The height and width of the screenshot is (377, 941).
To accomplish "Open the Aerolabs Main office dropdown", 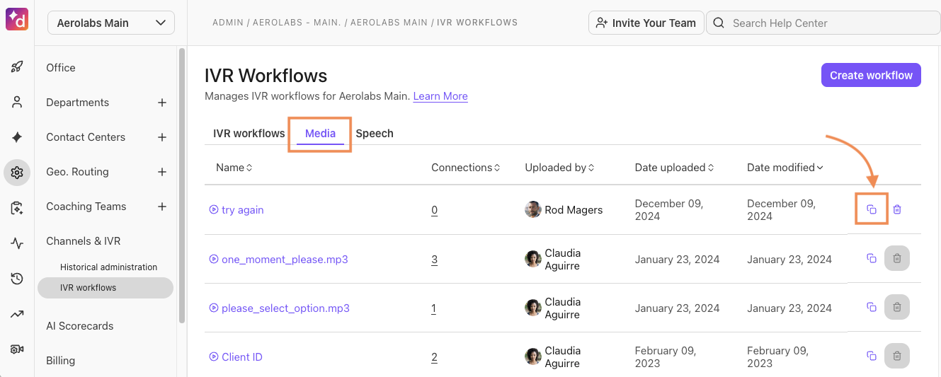I will click(111, 23).
